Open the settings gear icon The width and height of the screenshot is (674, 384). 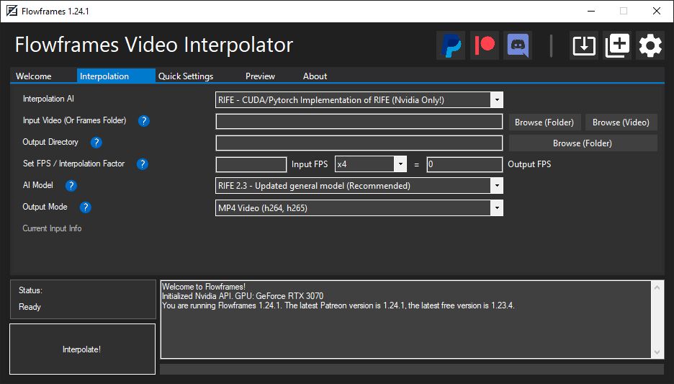tap(650, 45)
